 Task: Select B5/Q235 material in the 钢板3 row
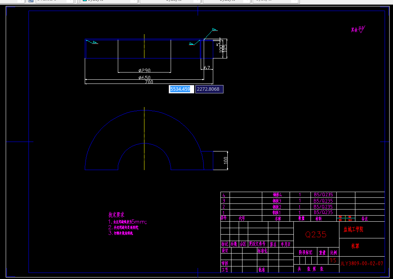pos(323,201)
